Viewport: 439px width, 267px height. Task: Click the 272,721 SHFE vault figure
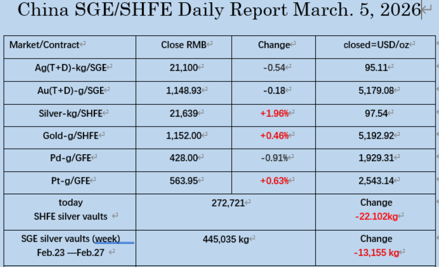tap(228, 203)
